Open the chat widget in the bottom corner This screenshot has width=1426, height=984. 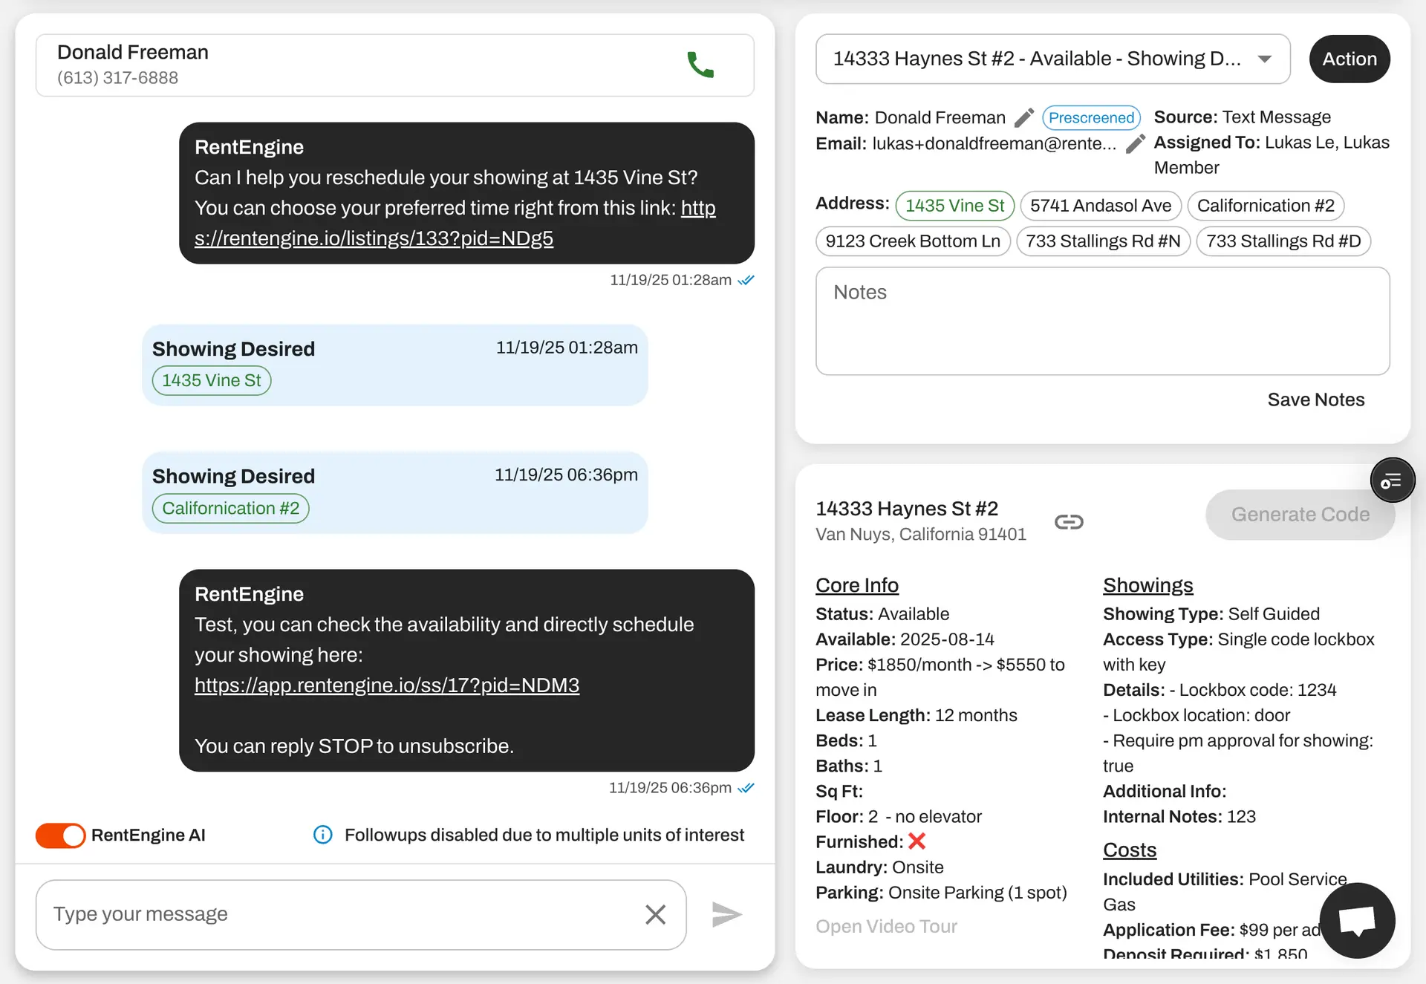click(1358, 921)
